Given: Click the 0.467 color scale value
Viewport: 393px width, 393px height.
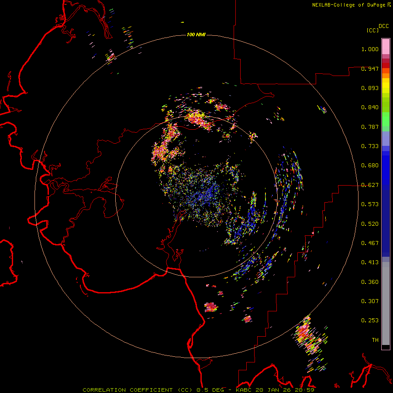Looking at the screenshot, I should coord(370,243).
